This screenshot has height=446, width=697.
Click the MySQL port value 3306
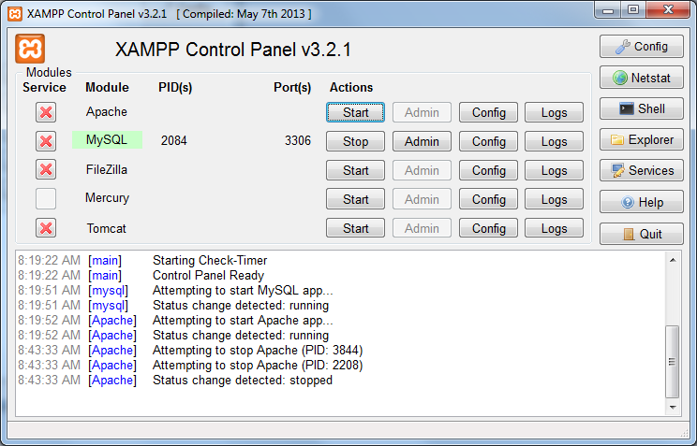coord(297,140)
